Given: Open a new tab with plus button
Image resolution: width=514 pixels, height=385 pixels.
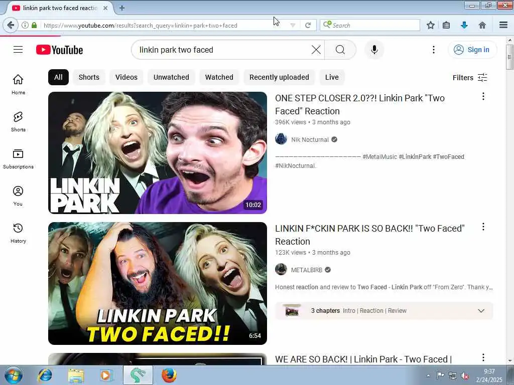Looking at the screenshot, I should coord(121,8).
